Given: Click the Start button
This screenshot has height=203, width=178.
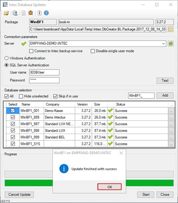Looking at the screenshot, I should 146,195.
